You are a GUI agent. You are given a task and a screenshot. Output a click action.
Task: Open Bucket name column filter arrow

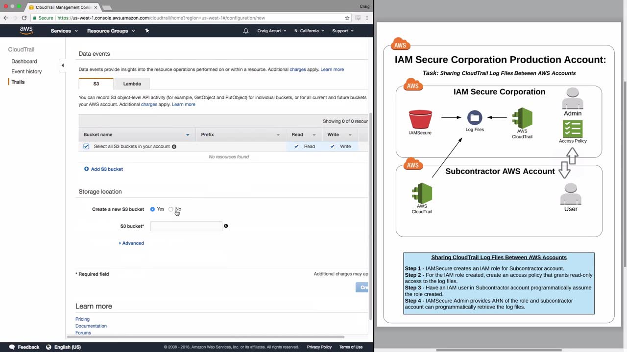click(x=188, y=135)
